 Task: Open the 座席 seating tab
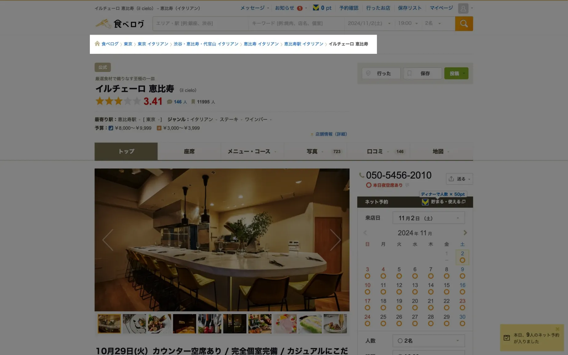click(x=189, y=151)
